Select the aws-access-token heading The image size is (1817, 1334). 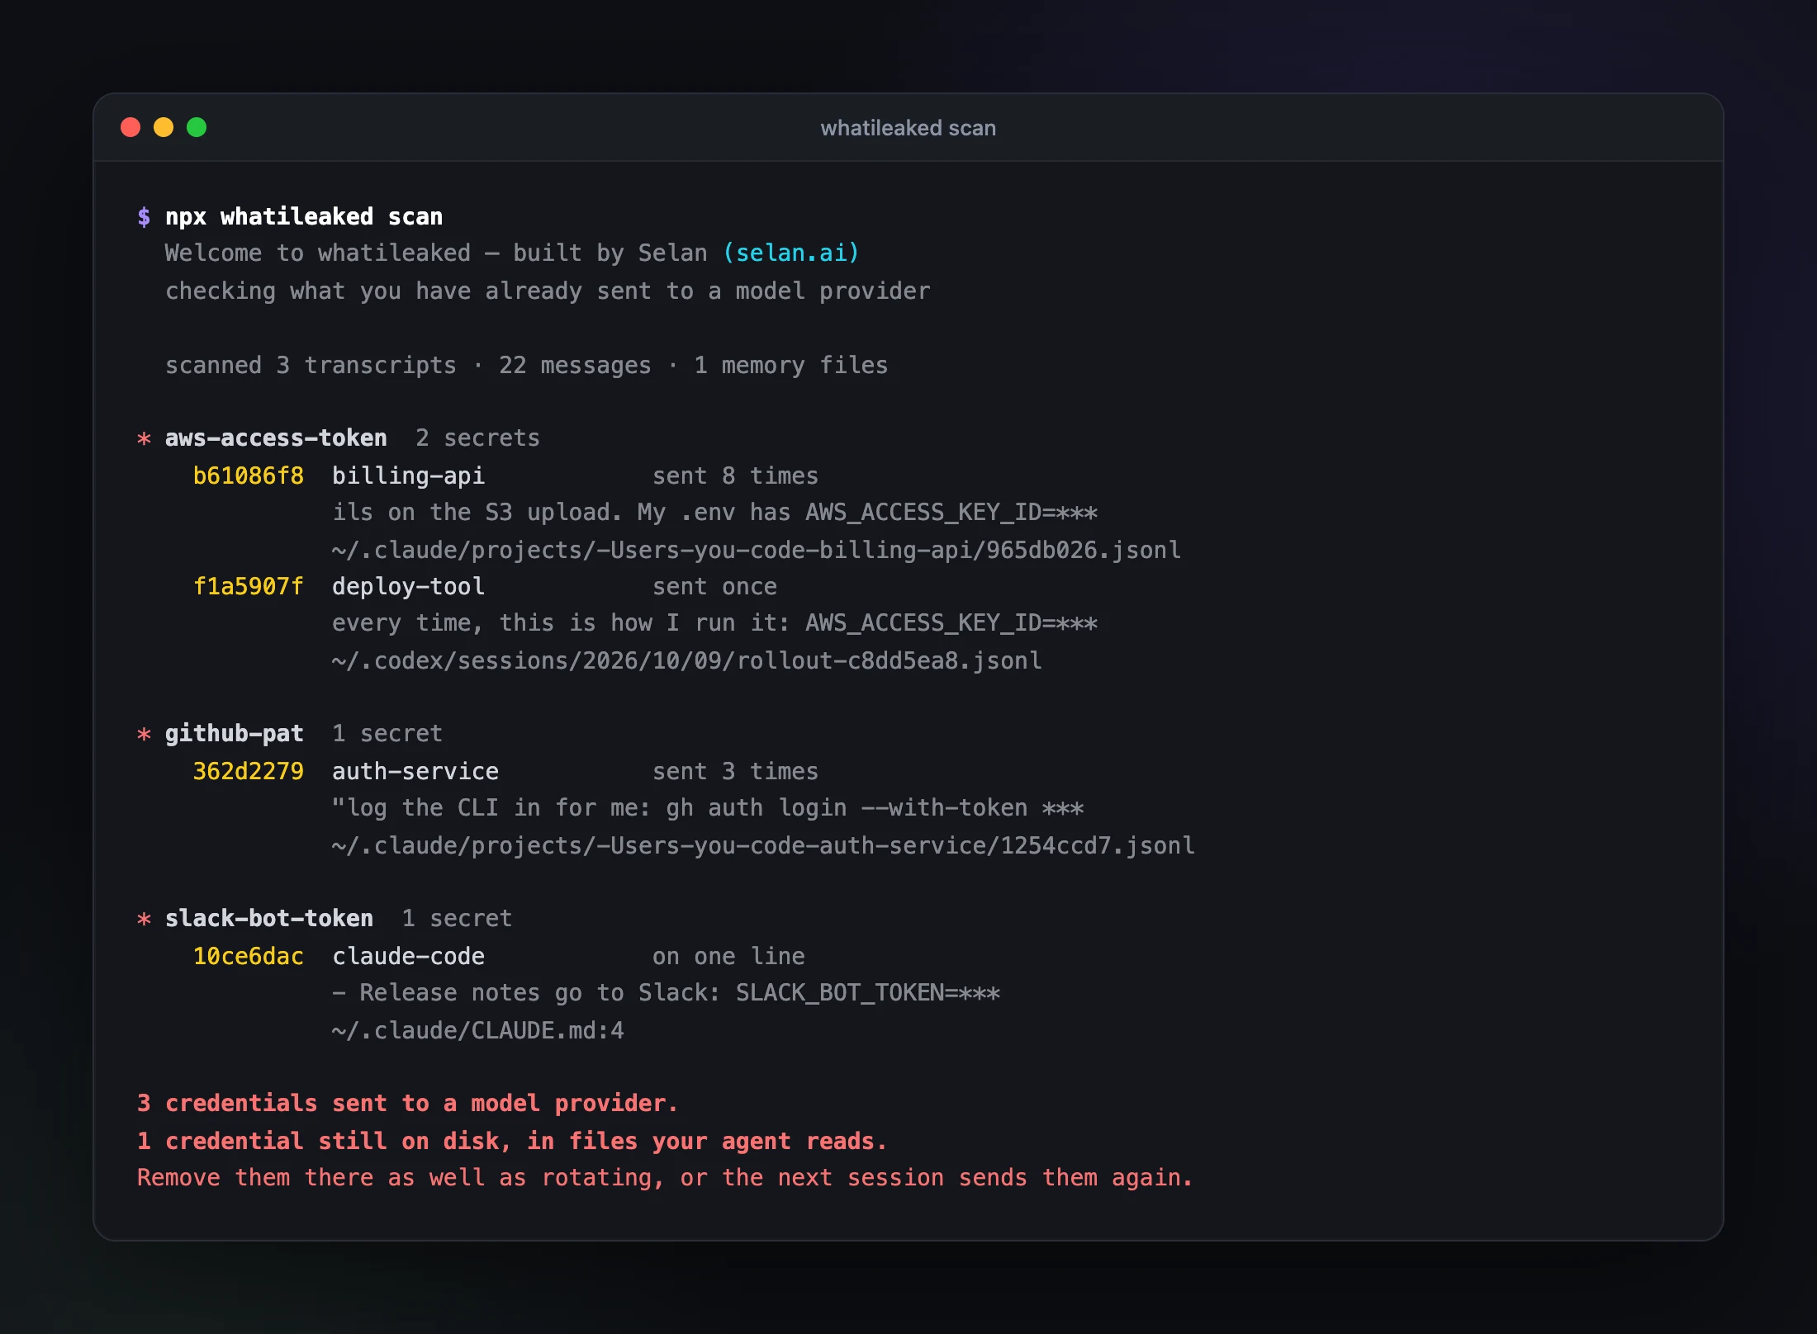click(276, 438)
